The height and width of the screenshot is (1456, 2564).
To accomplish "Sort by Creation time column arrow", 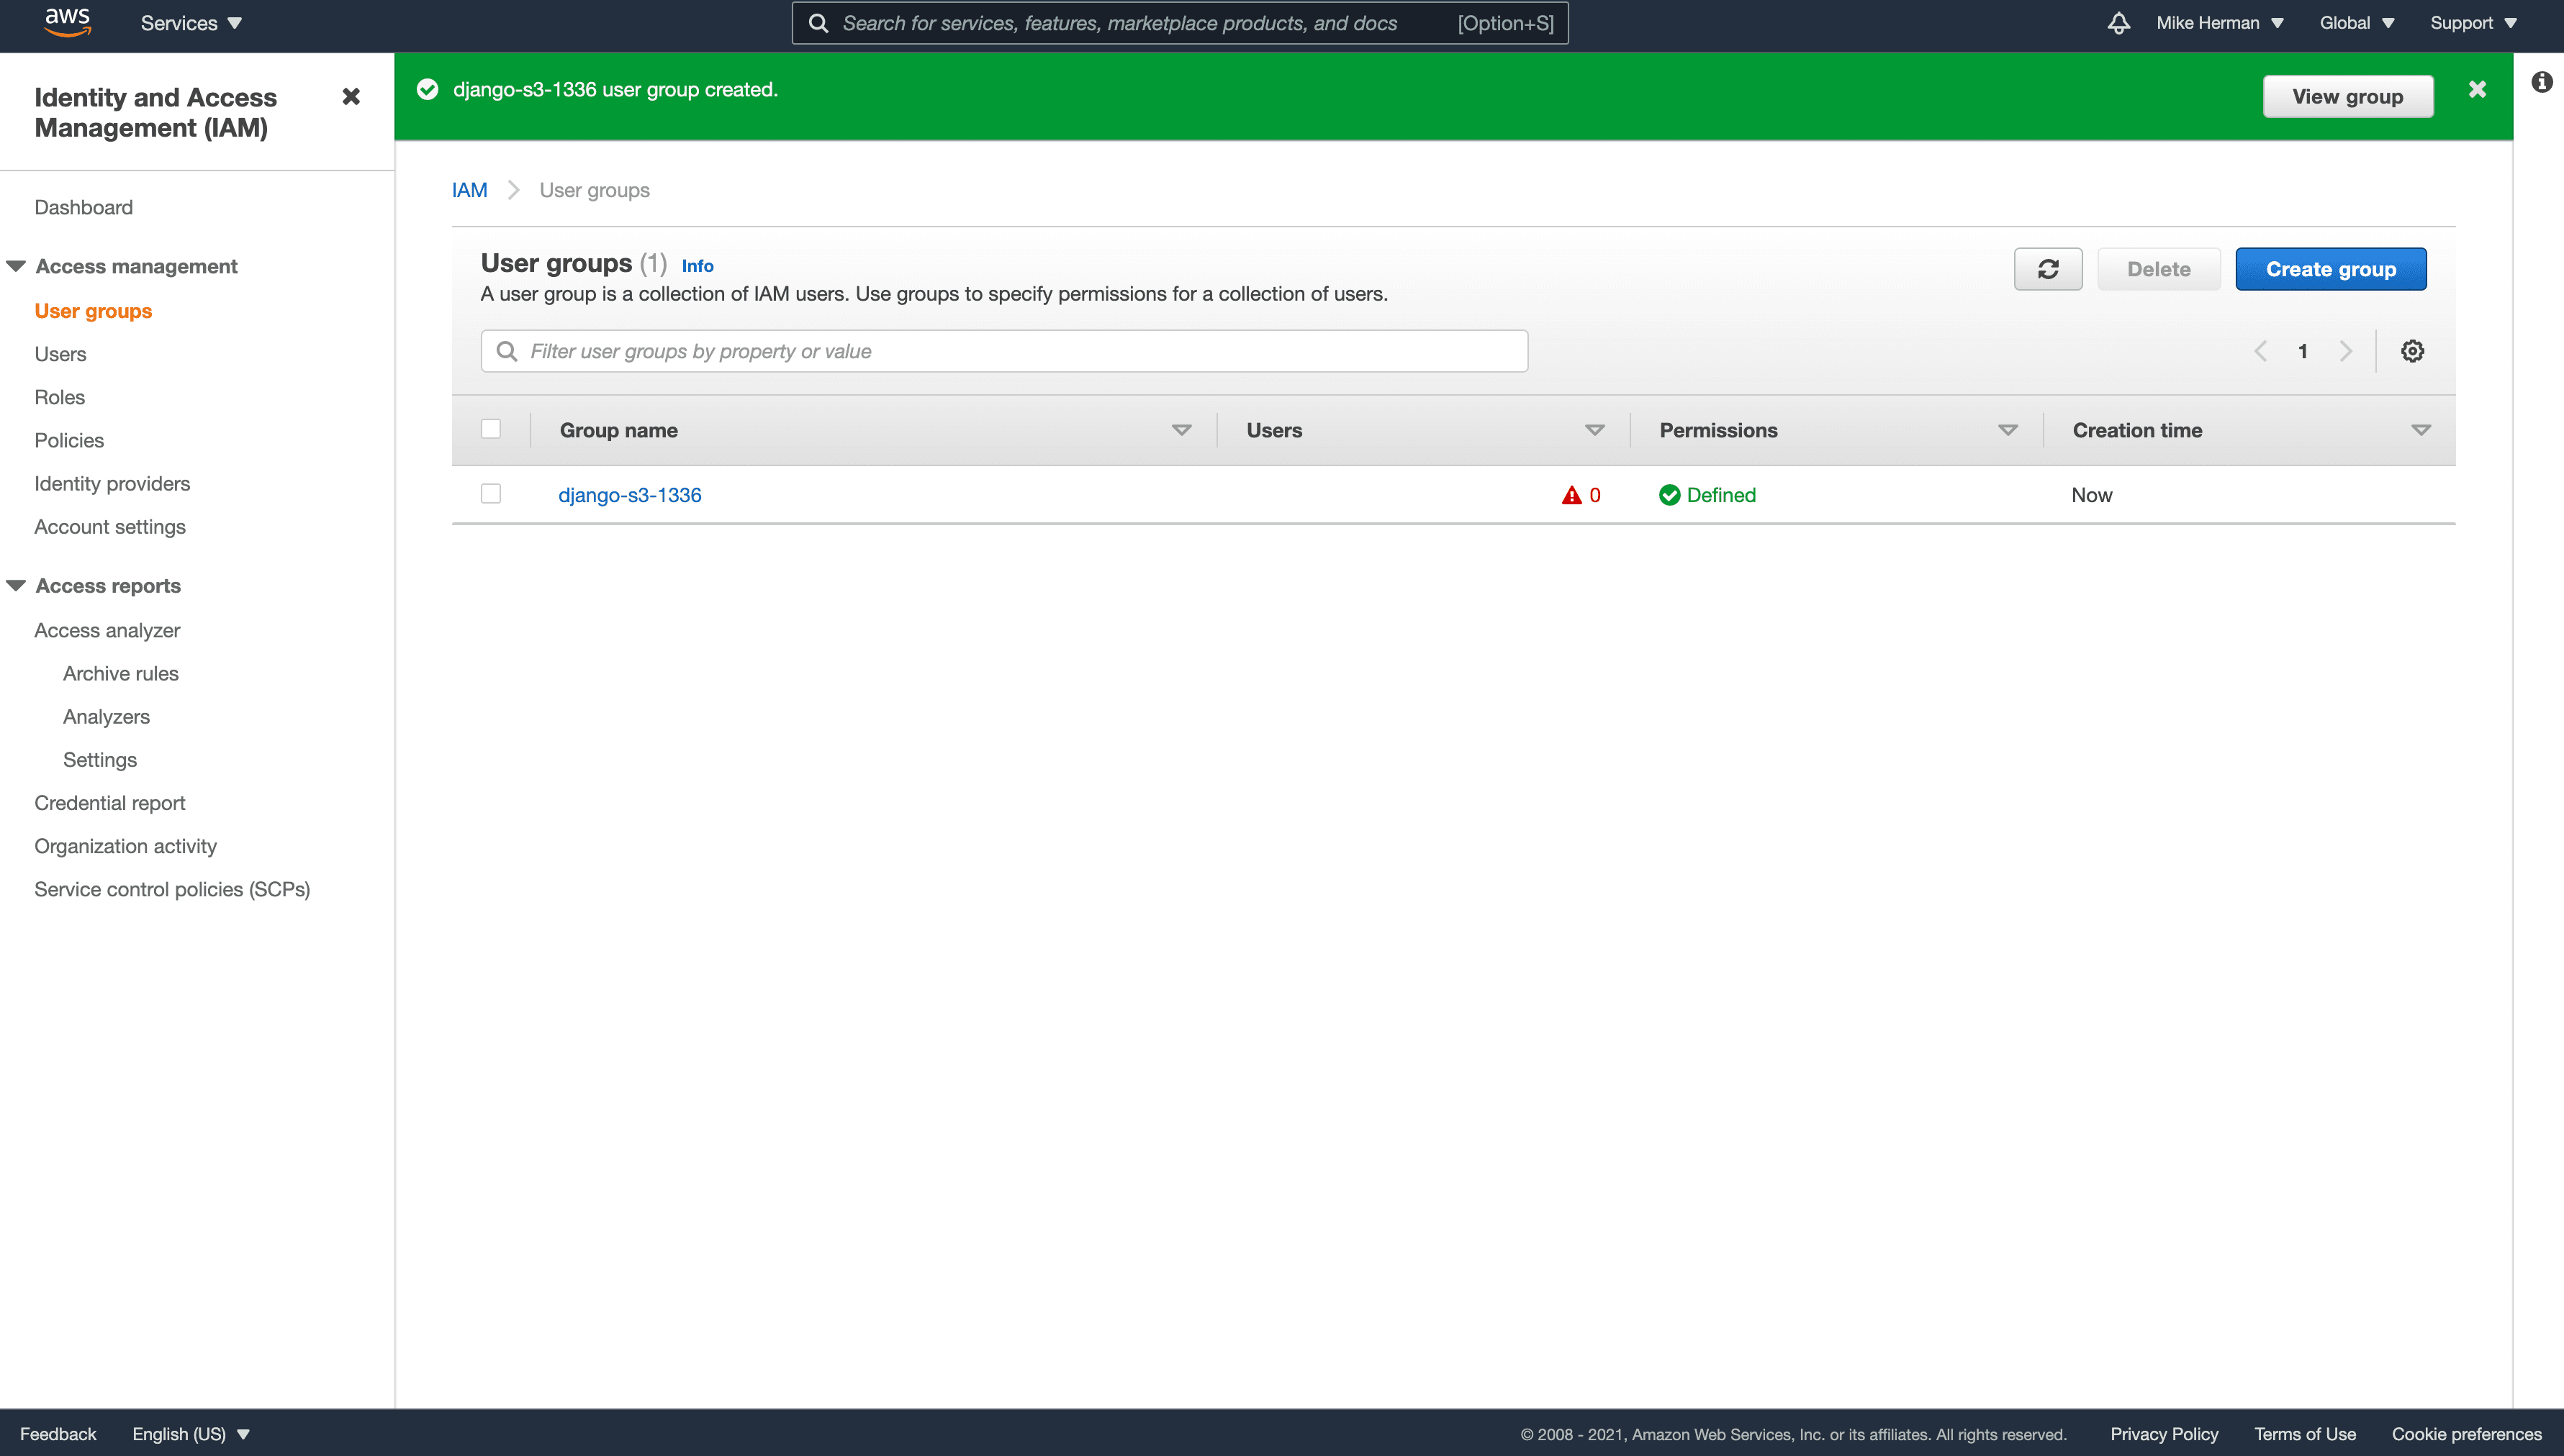I will tap(2421, 430).
